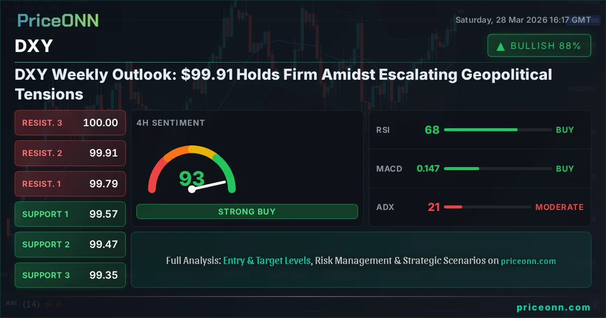This screenshot has width=606, height=318.
Task: Click the BULLISH 88% badge
Action: (x=539, y=46)
